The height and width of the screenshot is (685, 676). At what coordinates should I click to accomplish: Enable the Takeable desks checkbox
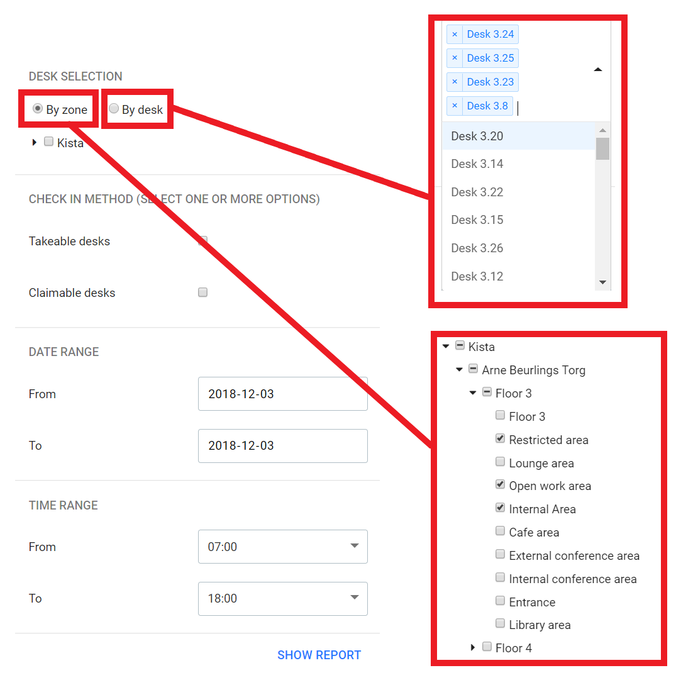tap(202, 241)
